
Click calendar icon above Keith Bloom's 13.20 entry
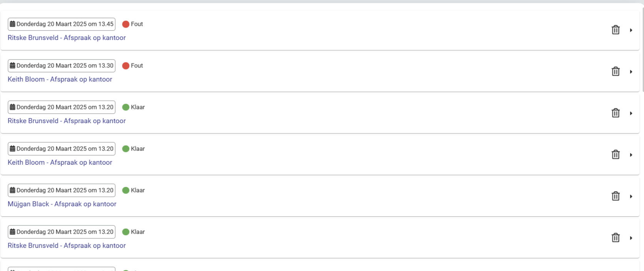tap(12, 149)
